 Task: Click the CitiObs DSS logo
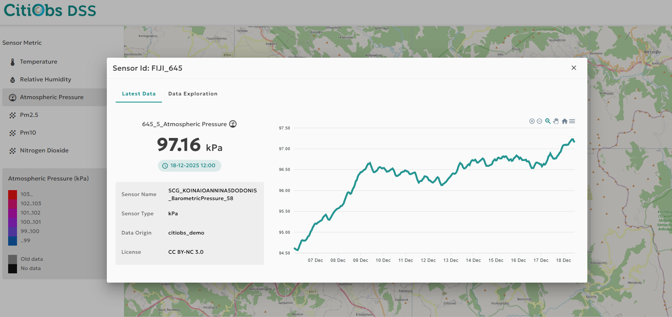50,10
